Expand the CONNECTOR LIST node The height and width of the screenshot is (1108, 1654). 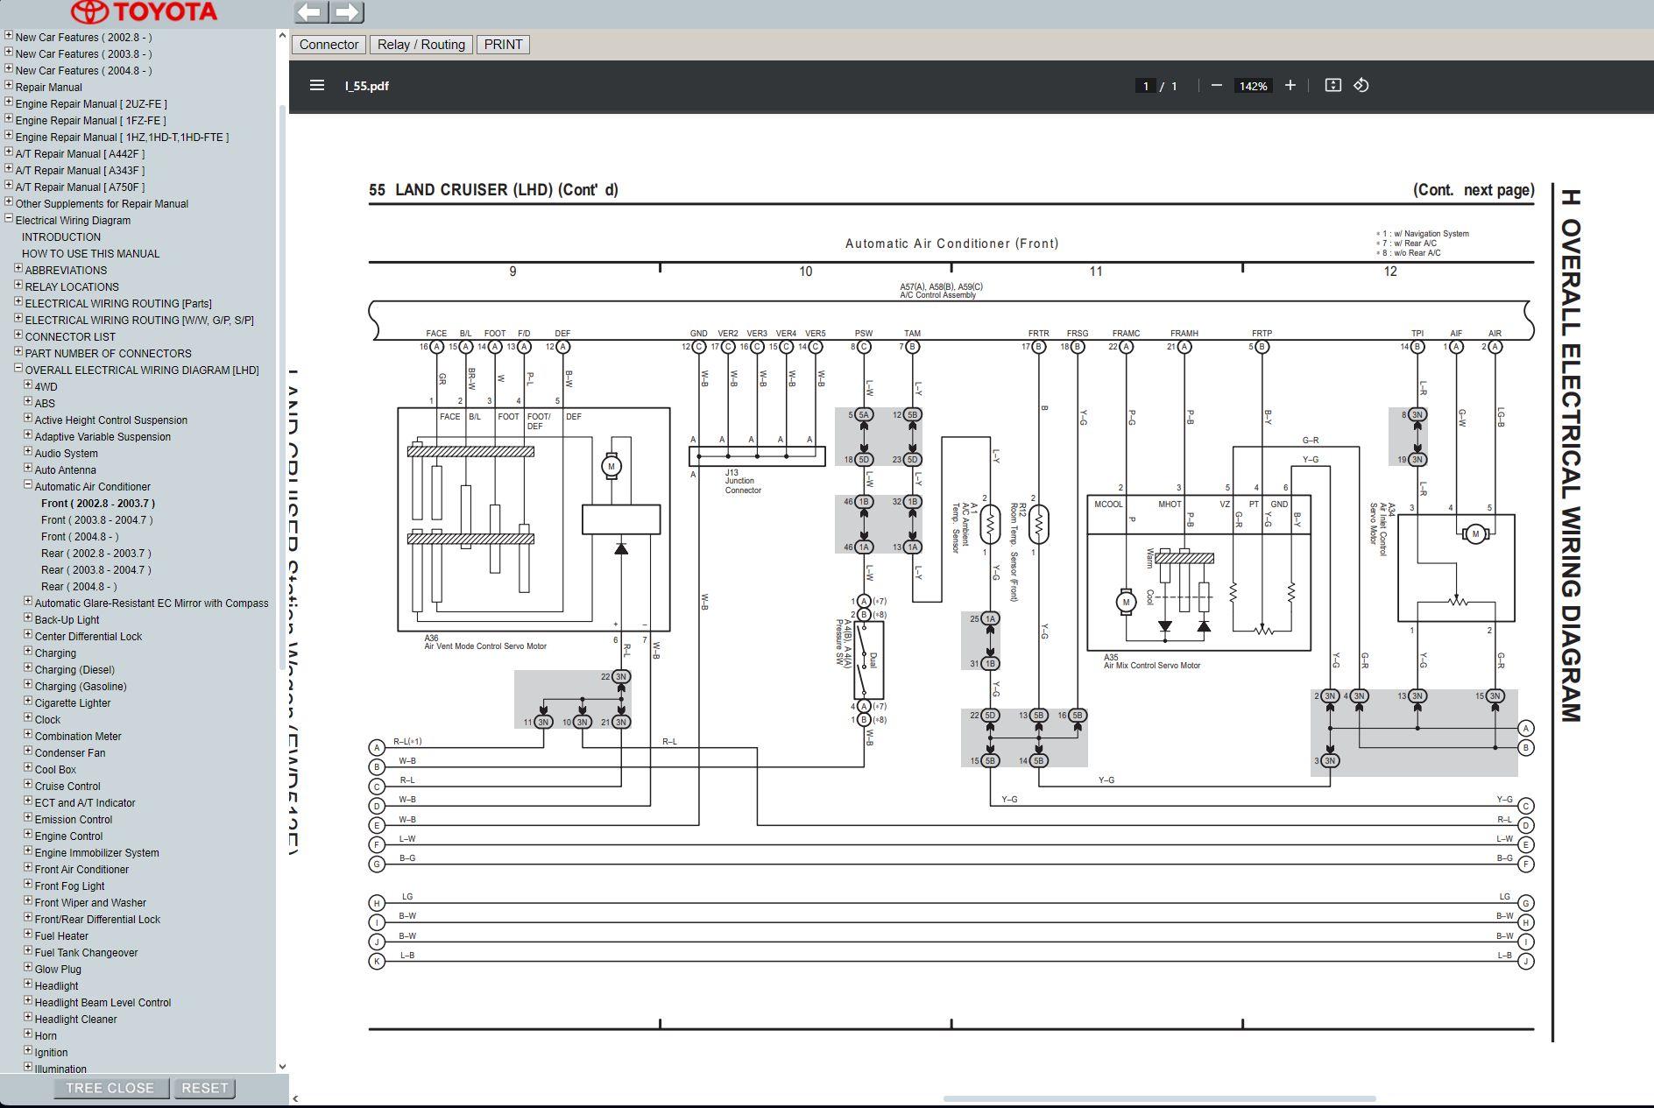(18, 335)
